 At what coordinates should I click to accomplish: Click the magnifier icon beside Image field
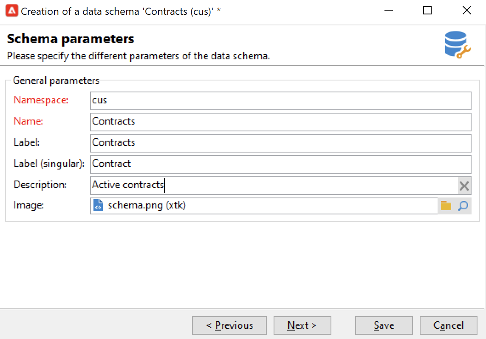pyautogui.click(x=463, y=206)
